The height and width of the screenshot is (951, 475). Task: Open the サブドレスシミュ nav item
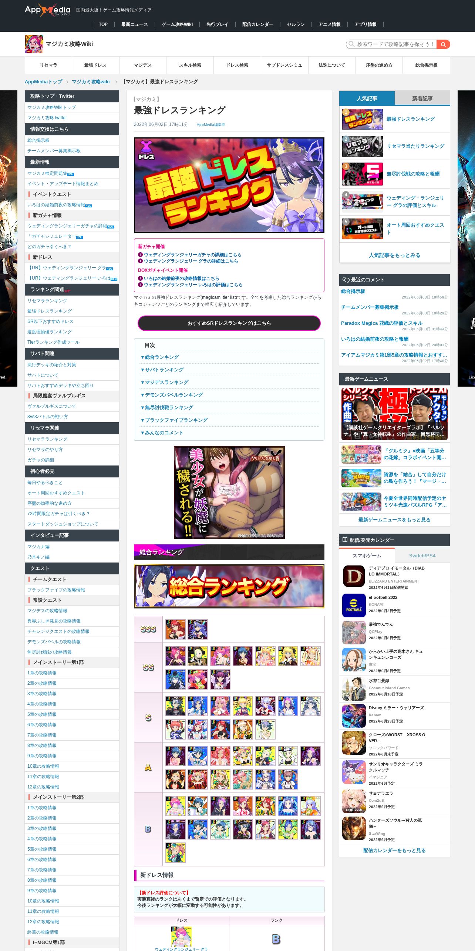[x=284, y=65]
